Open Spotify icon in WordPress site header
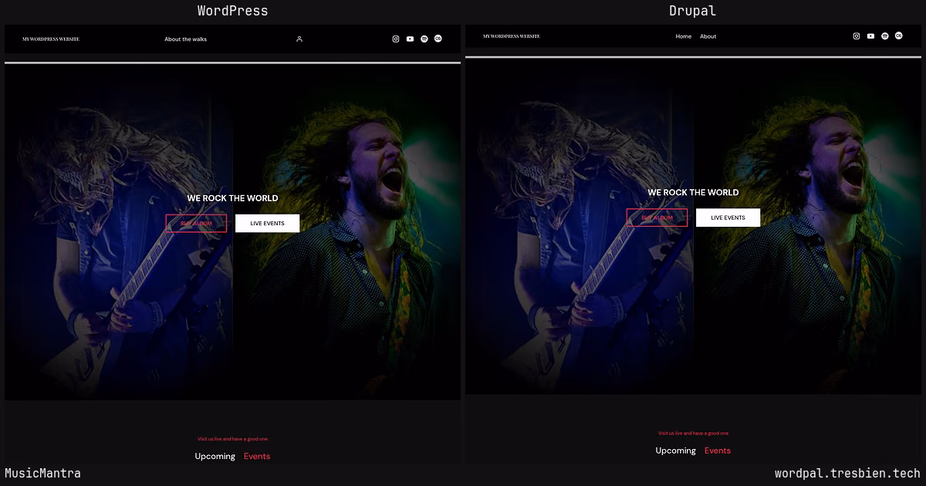 [x=424, y=39]
